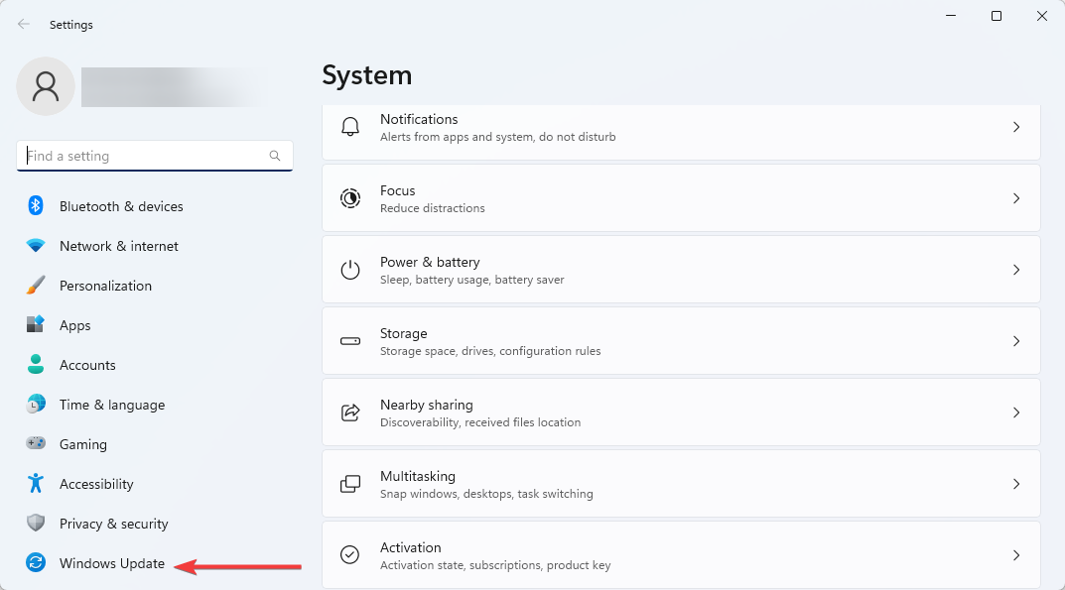Image resolution: width=1065 pixels, height=590 pixels.
Task: Click the Multitasking windows icon
Action: 350,484
